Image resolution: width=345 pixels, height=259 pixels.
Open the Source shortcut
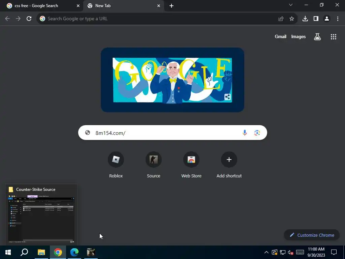coord(154,165)
